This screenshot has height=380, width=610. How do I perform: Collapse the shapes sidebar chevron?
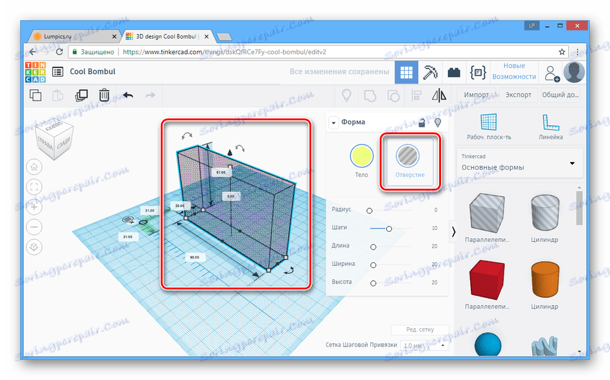[x=453, y=232]
